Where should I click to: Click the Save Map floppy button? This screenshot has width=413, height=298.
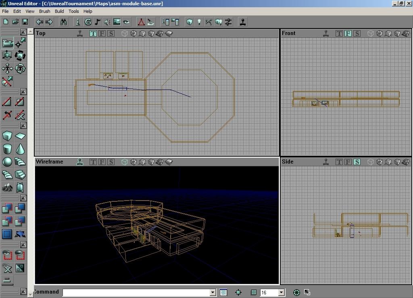(25, 22)
